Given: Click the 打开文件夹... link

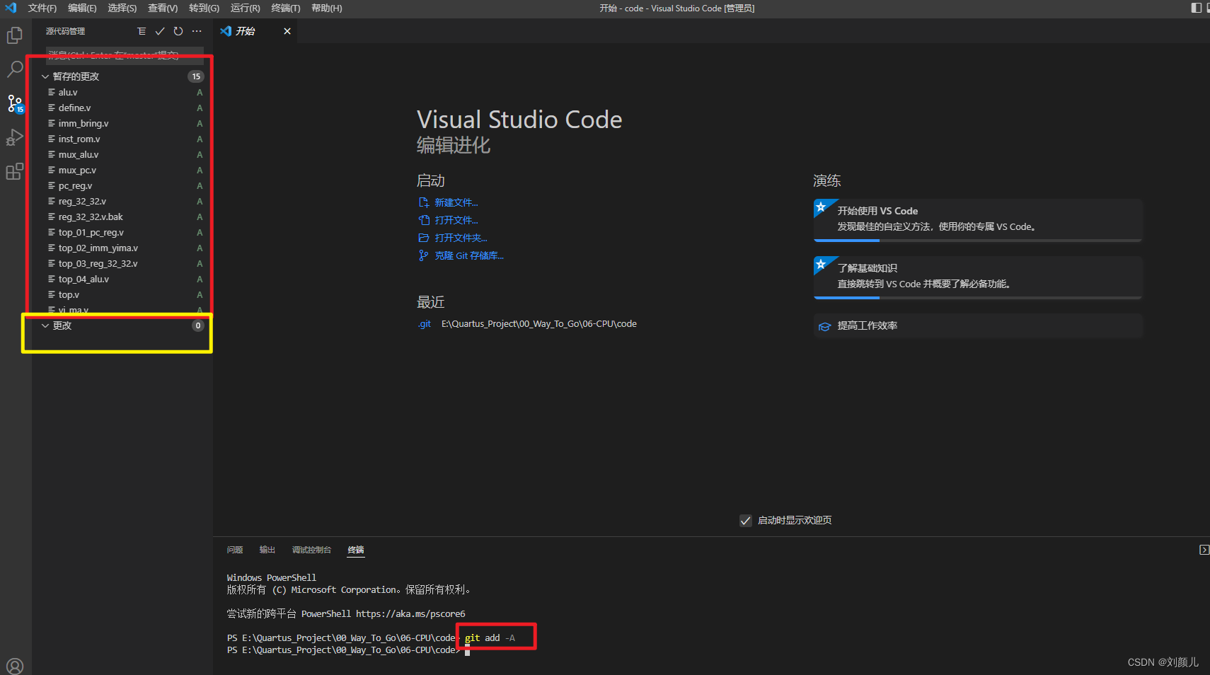Looking at the screenshot, I should (x=461, y=238).
